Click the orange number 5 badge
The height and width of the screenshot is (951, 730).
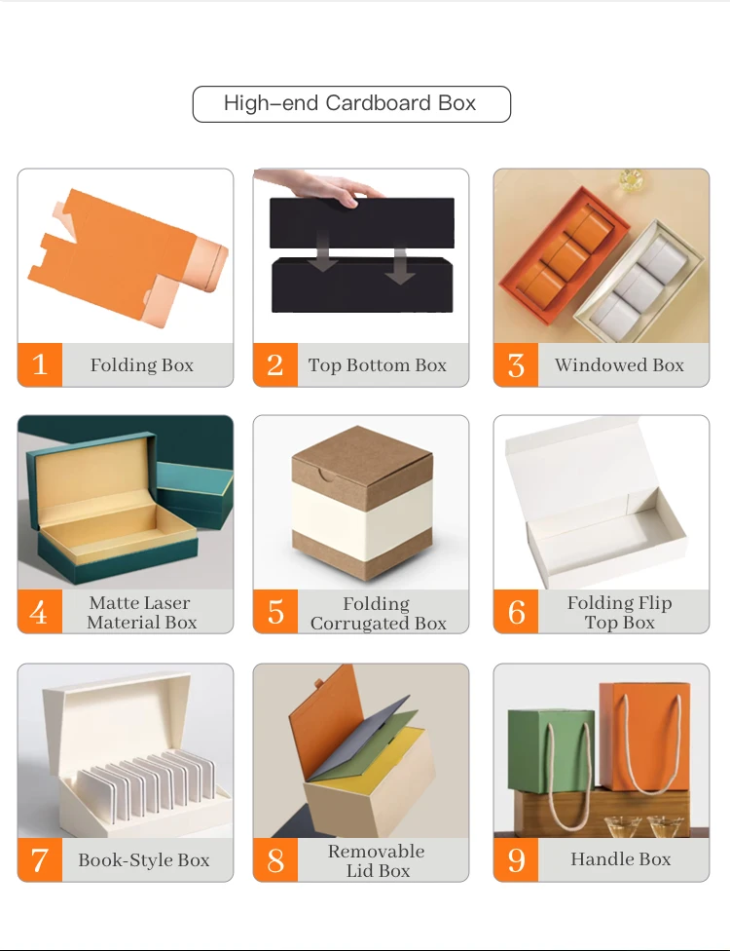[275, 611]
